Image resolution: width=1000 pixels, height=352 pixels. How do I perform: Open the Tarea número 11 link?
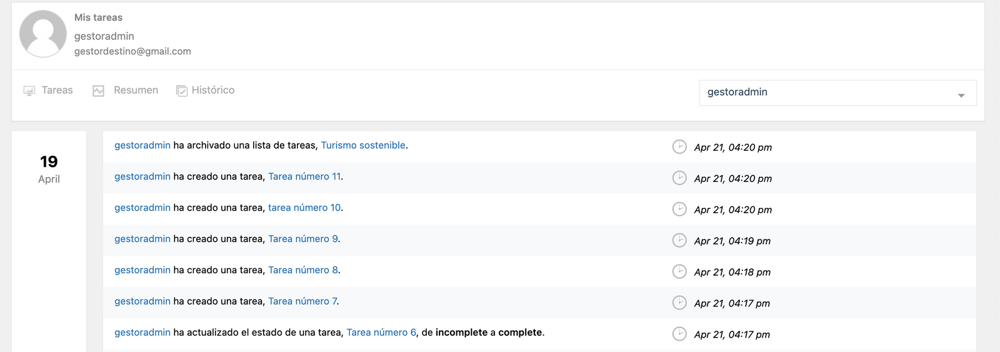304,176
